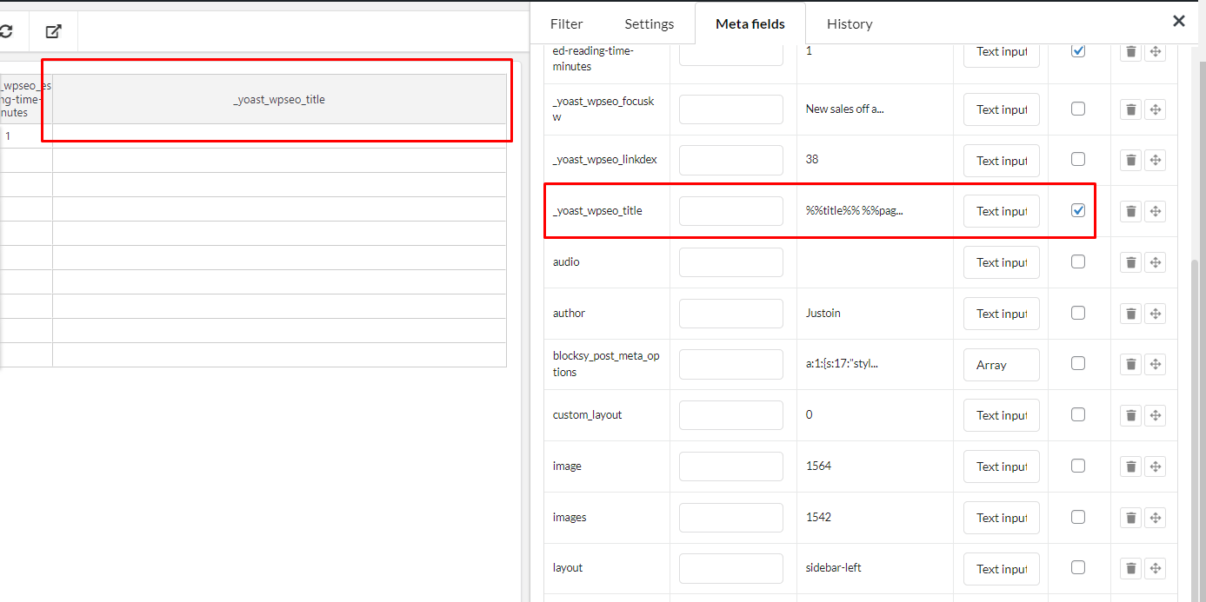Open the type dropdown for image
This screenshot has width=1206, height=602.
1002,466
